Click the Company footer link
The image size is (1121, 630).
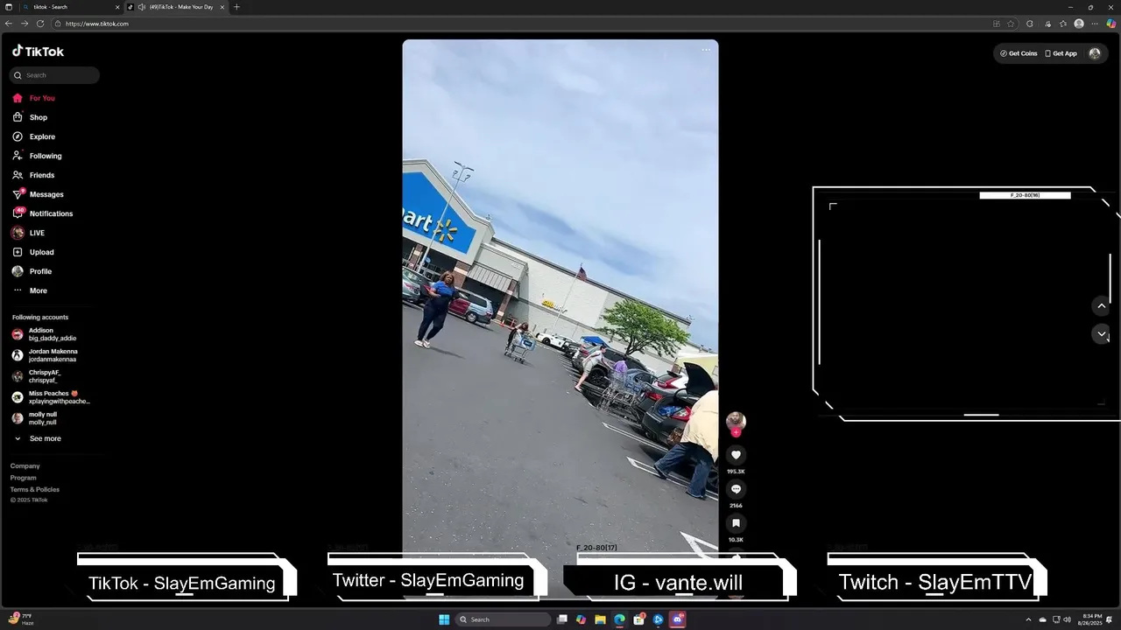tap(25, 466)
